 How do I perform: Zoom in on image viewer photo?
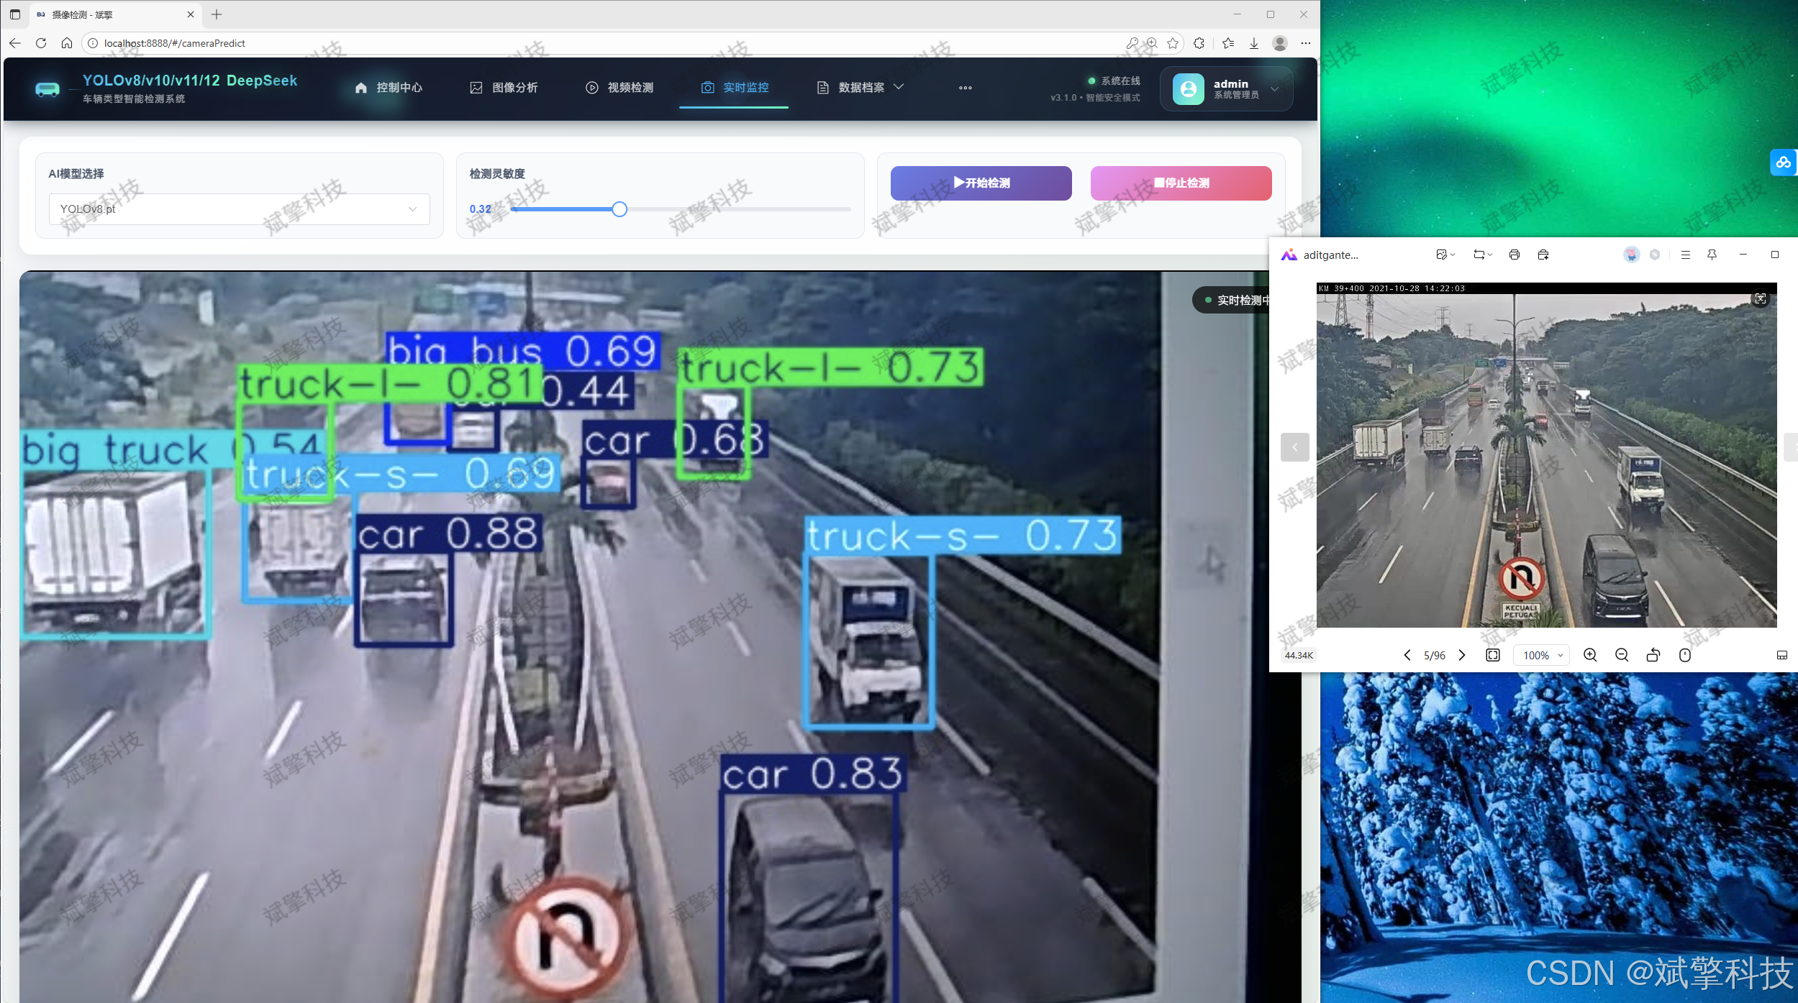1590,655
